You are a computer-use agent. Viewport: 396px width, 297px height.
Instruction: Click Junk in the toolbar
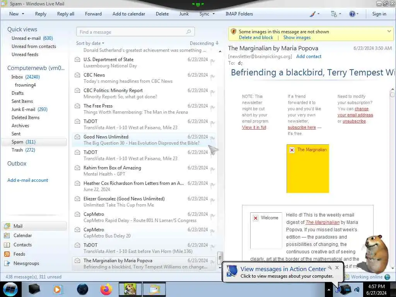click(x=184, y=14)
